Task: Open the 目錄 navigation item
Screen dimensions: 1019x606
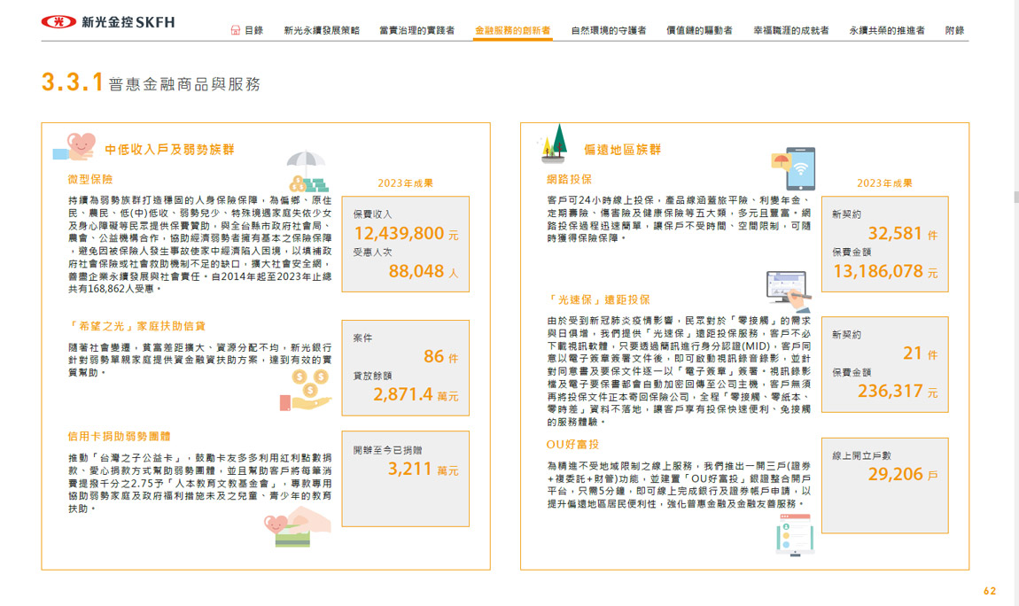Action: click(x=253, y=30)
